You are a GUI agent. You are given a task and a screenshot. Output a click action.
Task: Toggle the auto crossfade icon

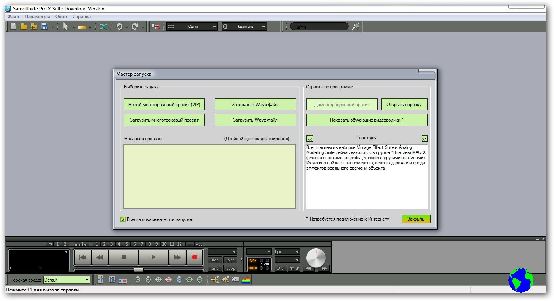(103, 27)
